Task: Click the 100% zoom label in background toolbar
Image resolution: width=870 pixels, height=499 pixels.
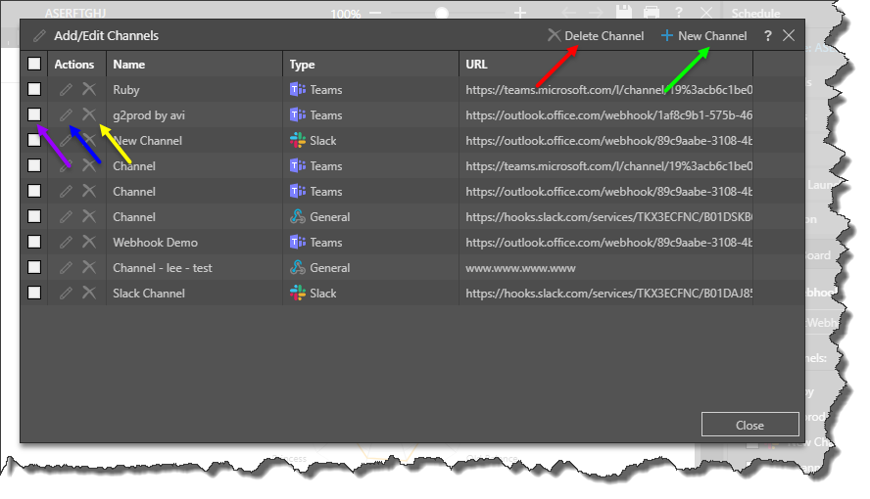Action: 345,14
